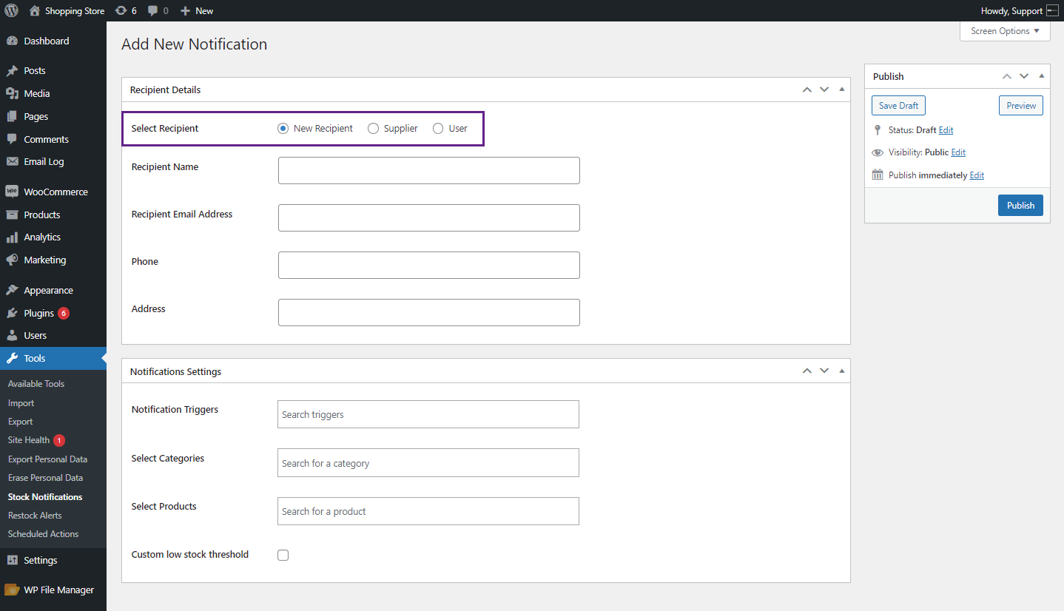Open Restock Alerts submenu item

click(x=35, y=516)
